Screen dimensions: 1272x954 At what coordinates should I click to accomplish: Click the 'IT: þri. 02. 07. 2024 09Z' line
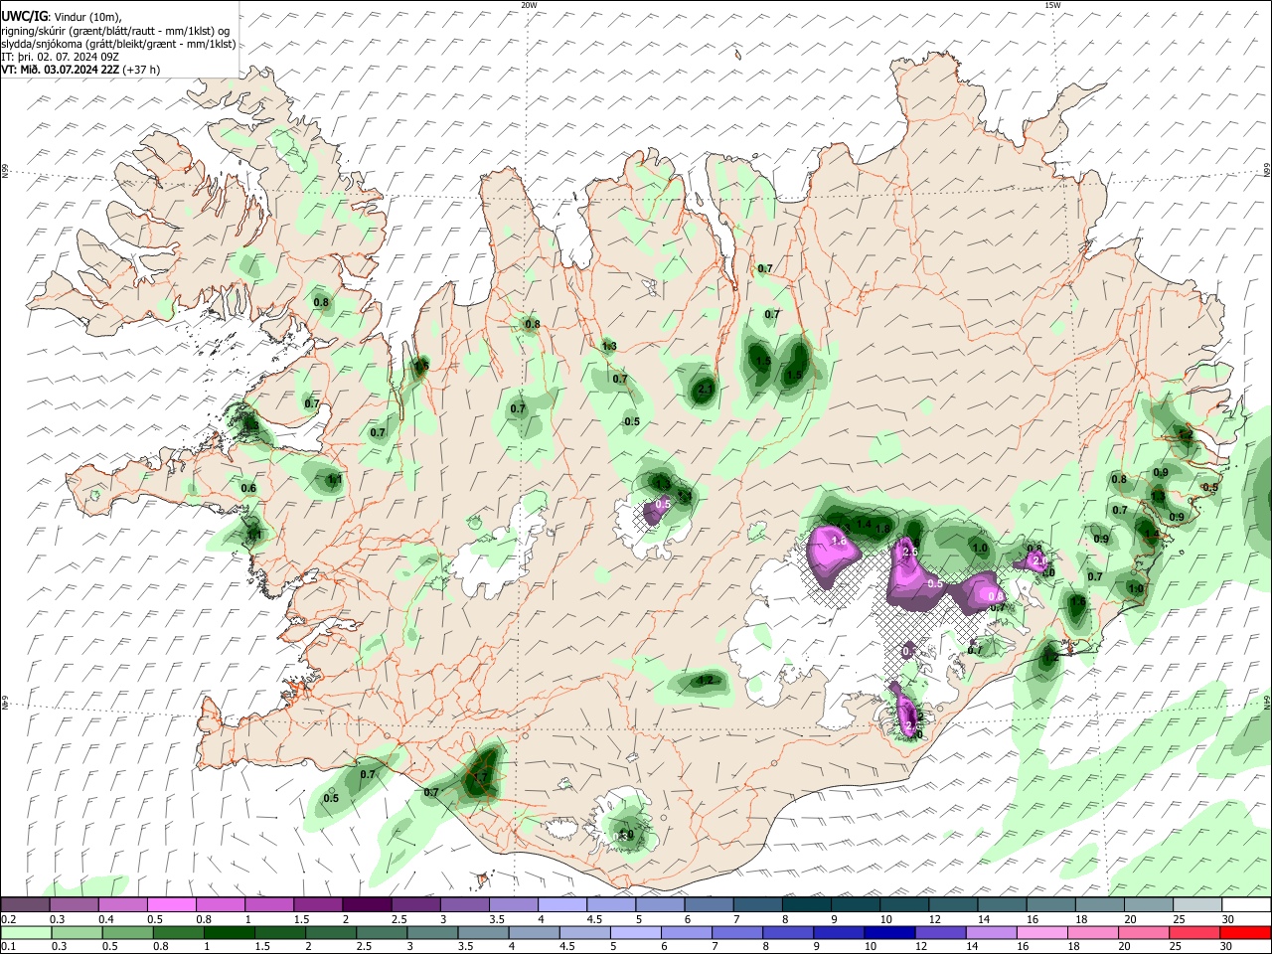point(61,57)
